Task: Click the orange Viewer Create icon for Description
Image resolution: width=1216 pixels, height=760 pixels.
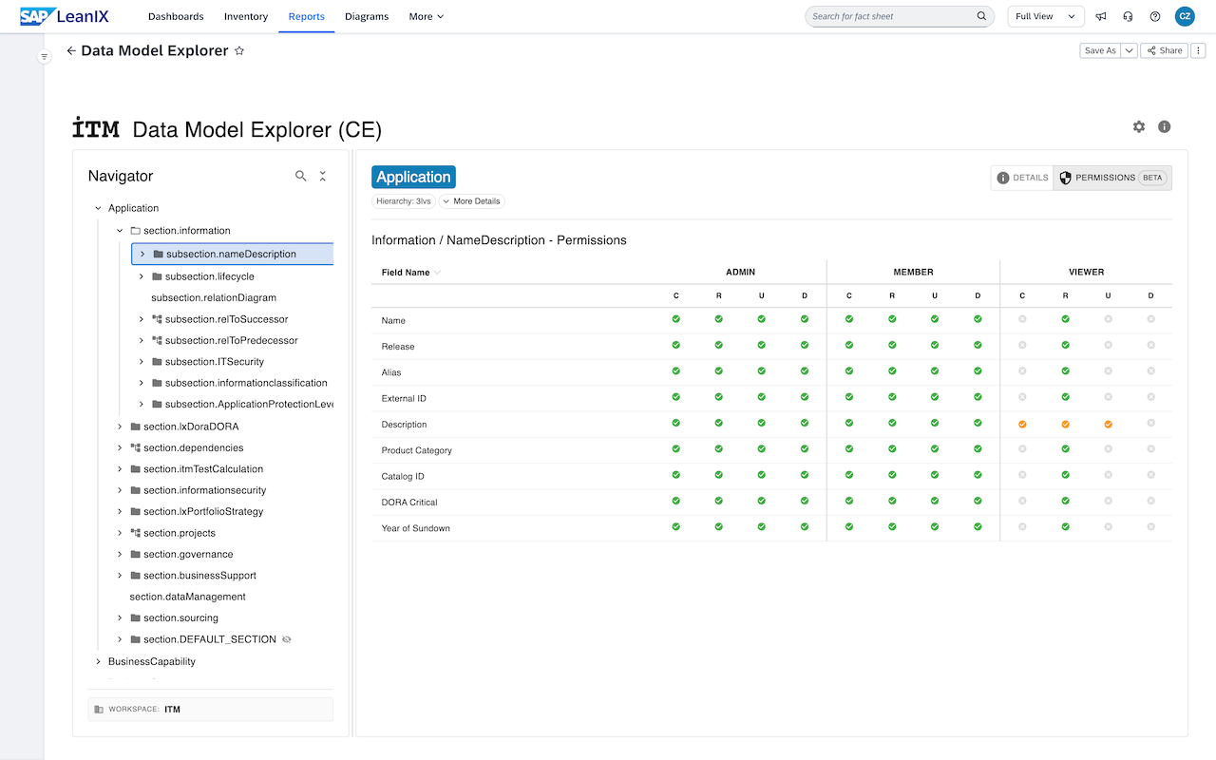Action: [x=1022, y=425]
